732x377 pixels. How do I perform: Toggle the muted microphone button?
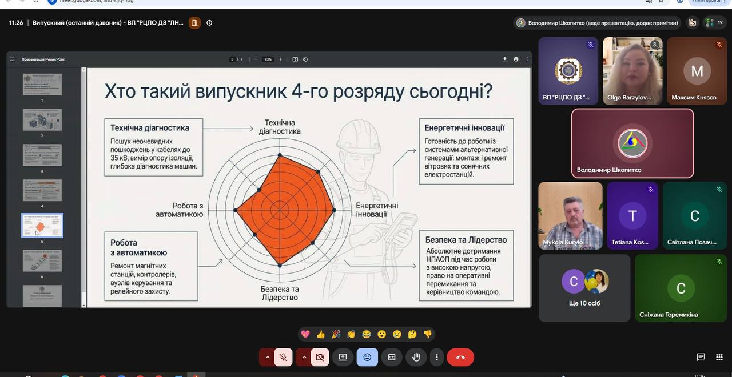283,357
